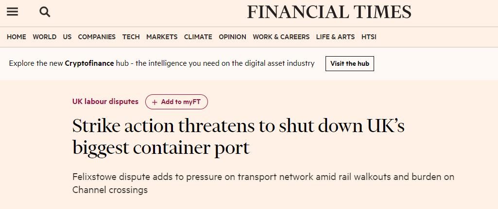Select WORK & CAREERS in navigation
This screenshot has height=209, width=498.
(281, 37)
